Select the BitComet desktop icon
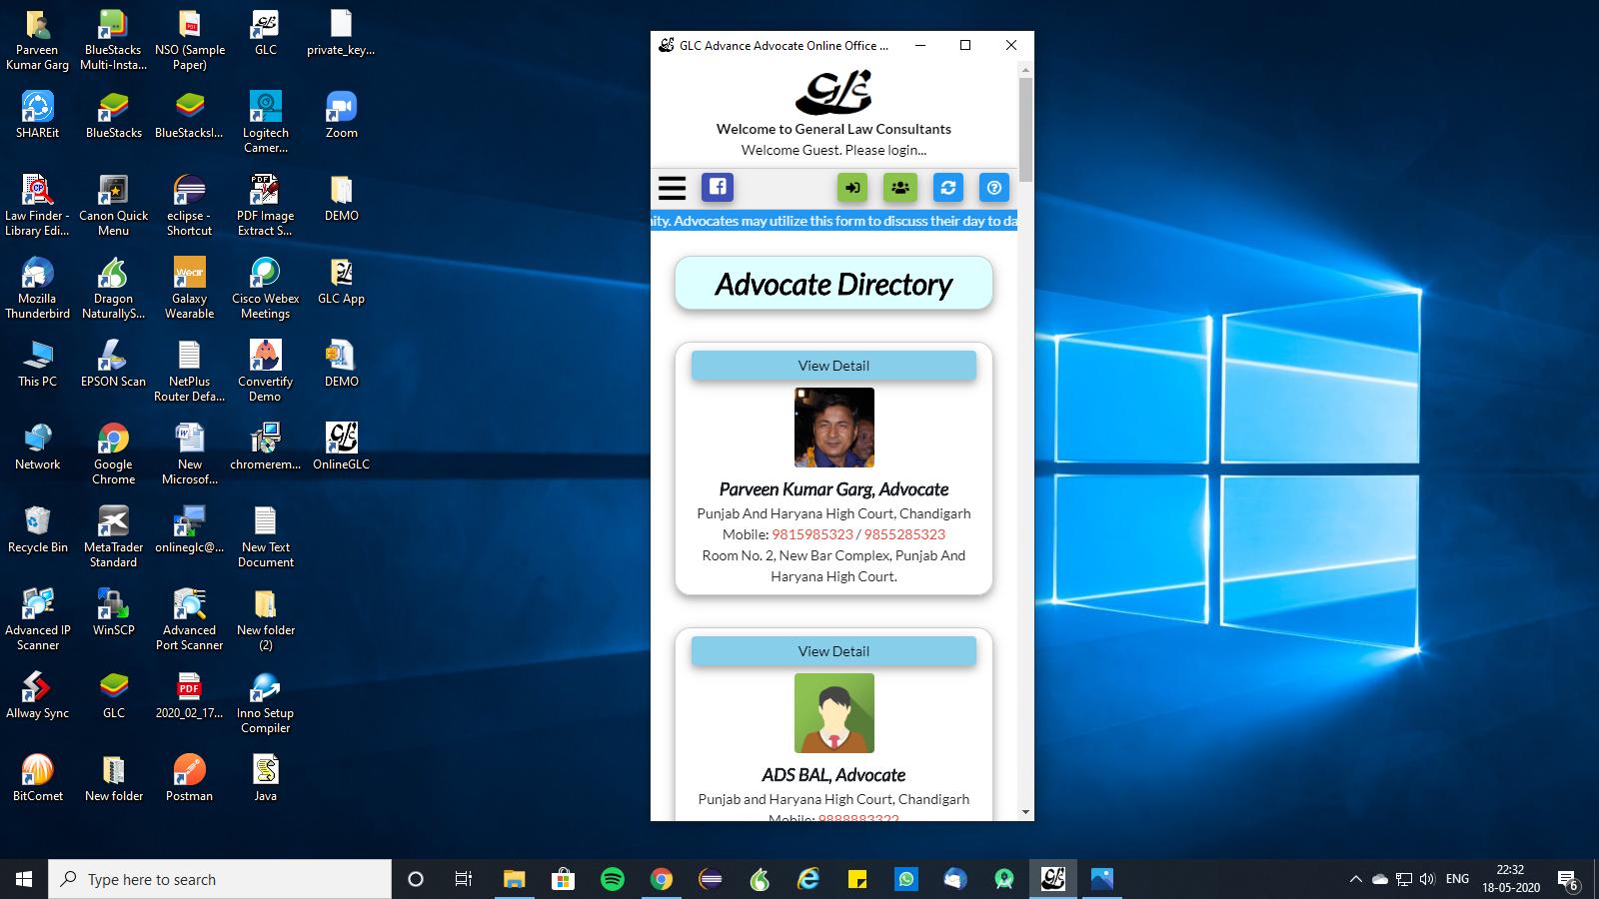 pos(37,777)
